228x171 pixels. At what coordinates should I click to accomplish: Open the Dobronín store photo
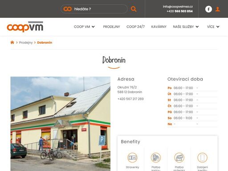tap(61, 124)
